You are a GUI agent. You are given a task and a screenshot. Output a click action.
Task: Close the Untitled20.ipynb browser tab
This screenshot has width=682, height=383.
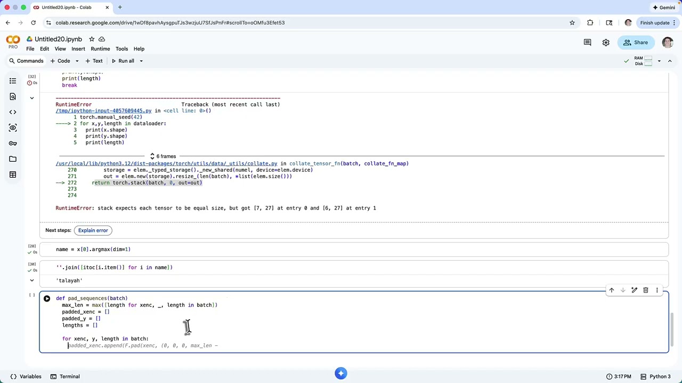[107, 7]
